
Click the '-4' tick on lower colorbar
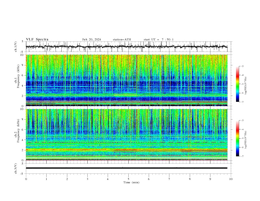coord(242,129)
